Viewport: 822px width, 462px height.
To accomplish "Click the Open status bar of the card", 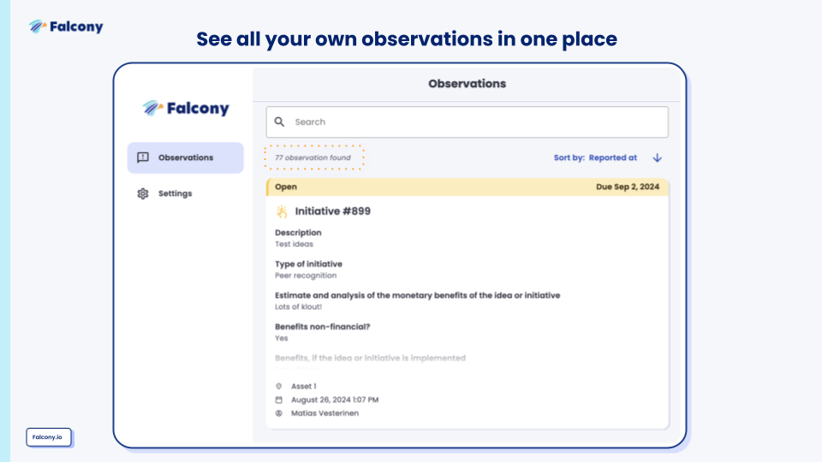I will [468, 187].
